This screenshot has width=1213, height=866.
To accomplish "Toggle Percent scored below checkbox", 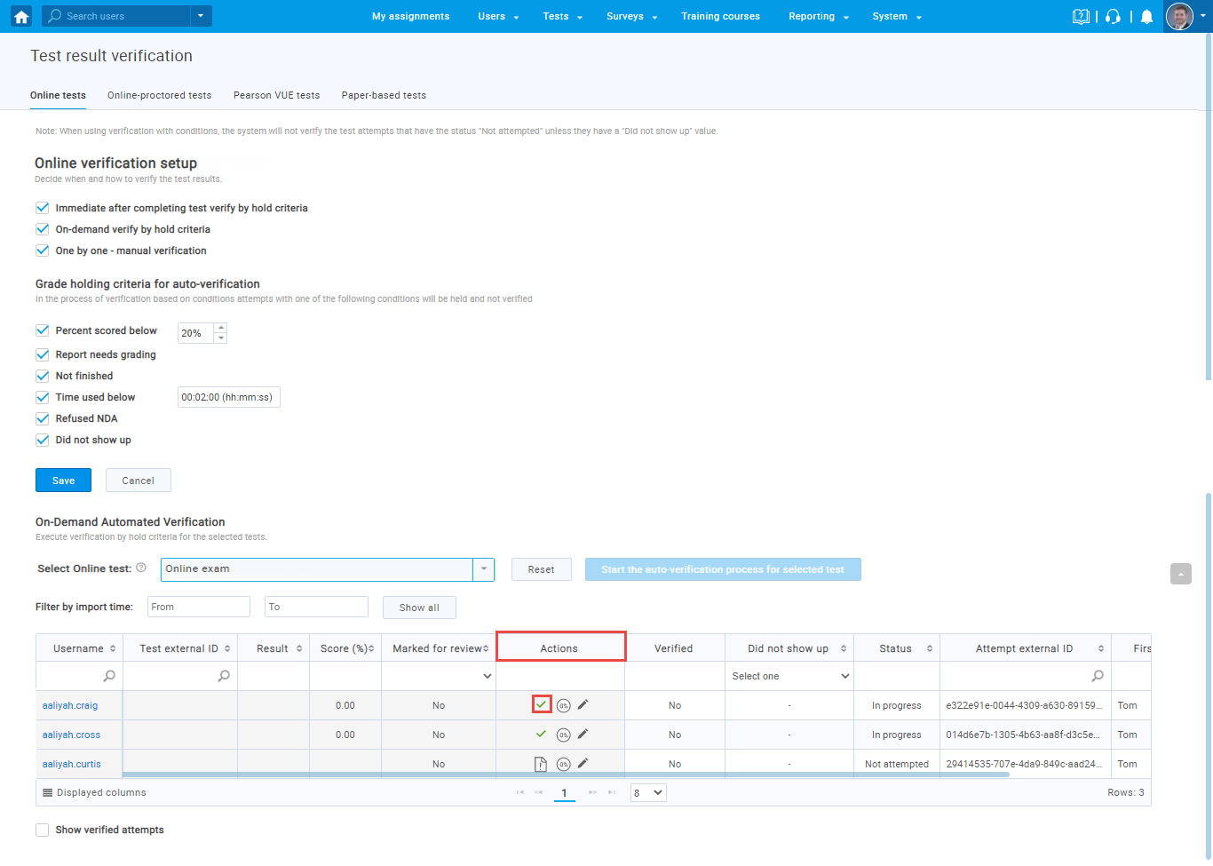I will click(x=43, y=330).
